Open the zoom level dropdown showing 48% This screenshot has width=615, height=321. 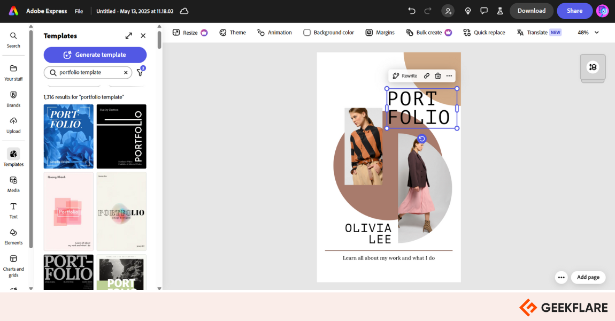pyautogui.click(x=587, y=32)
